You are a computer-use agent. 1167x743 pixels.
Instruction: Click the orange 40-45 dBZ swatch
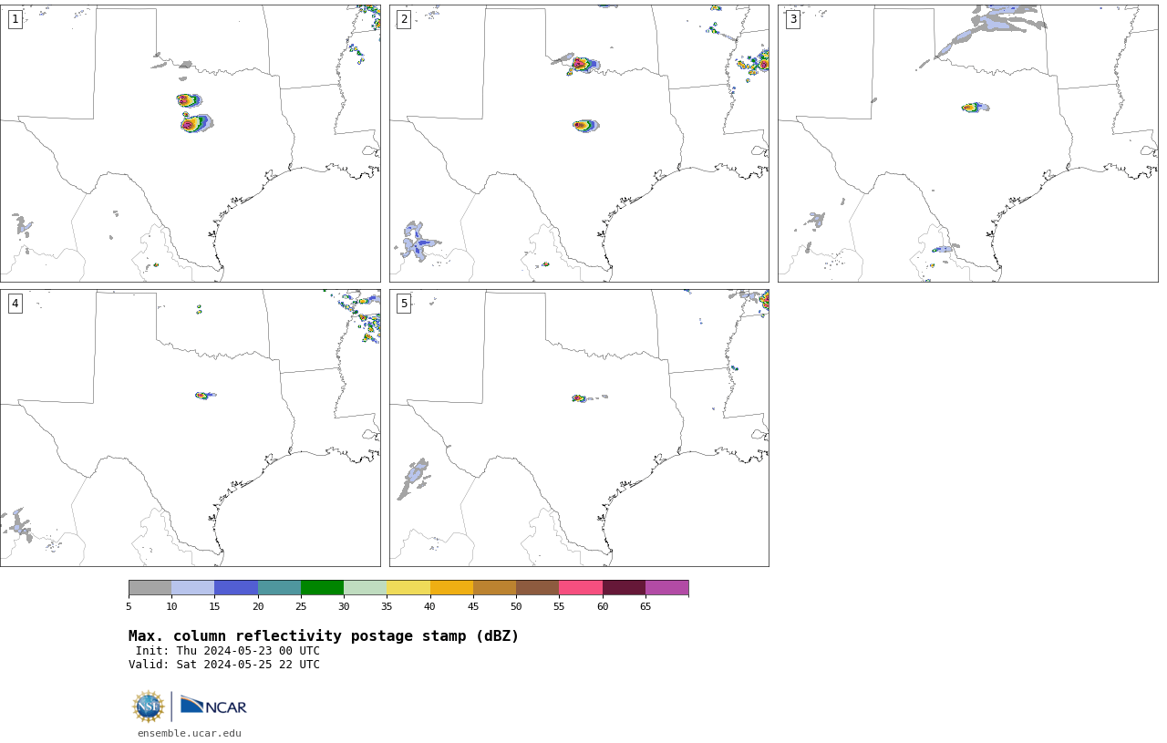point(451,587)
